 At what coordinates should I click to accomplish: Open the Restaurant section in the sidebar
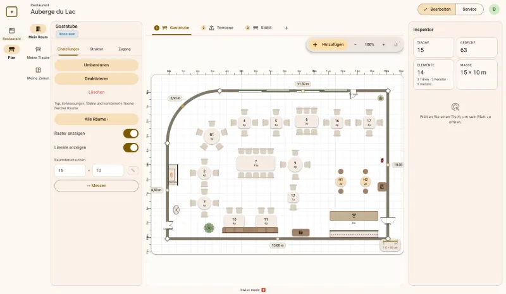coord(11,34)
